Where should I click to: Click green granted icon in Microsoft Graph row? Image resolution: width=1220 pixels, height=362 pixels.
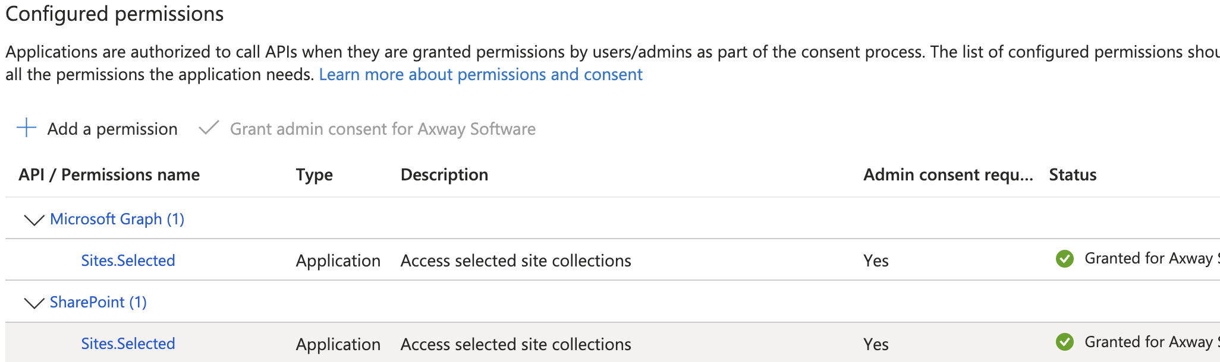(x=1064, y=259)
